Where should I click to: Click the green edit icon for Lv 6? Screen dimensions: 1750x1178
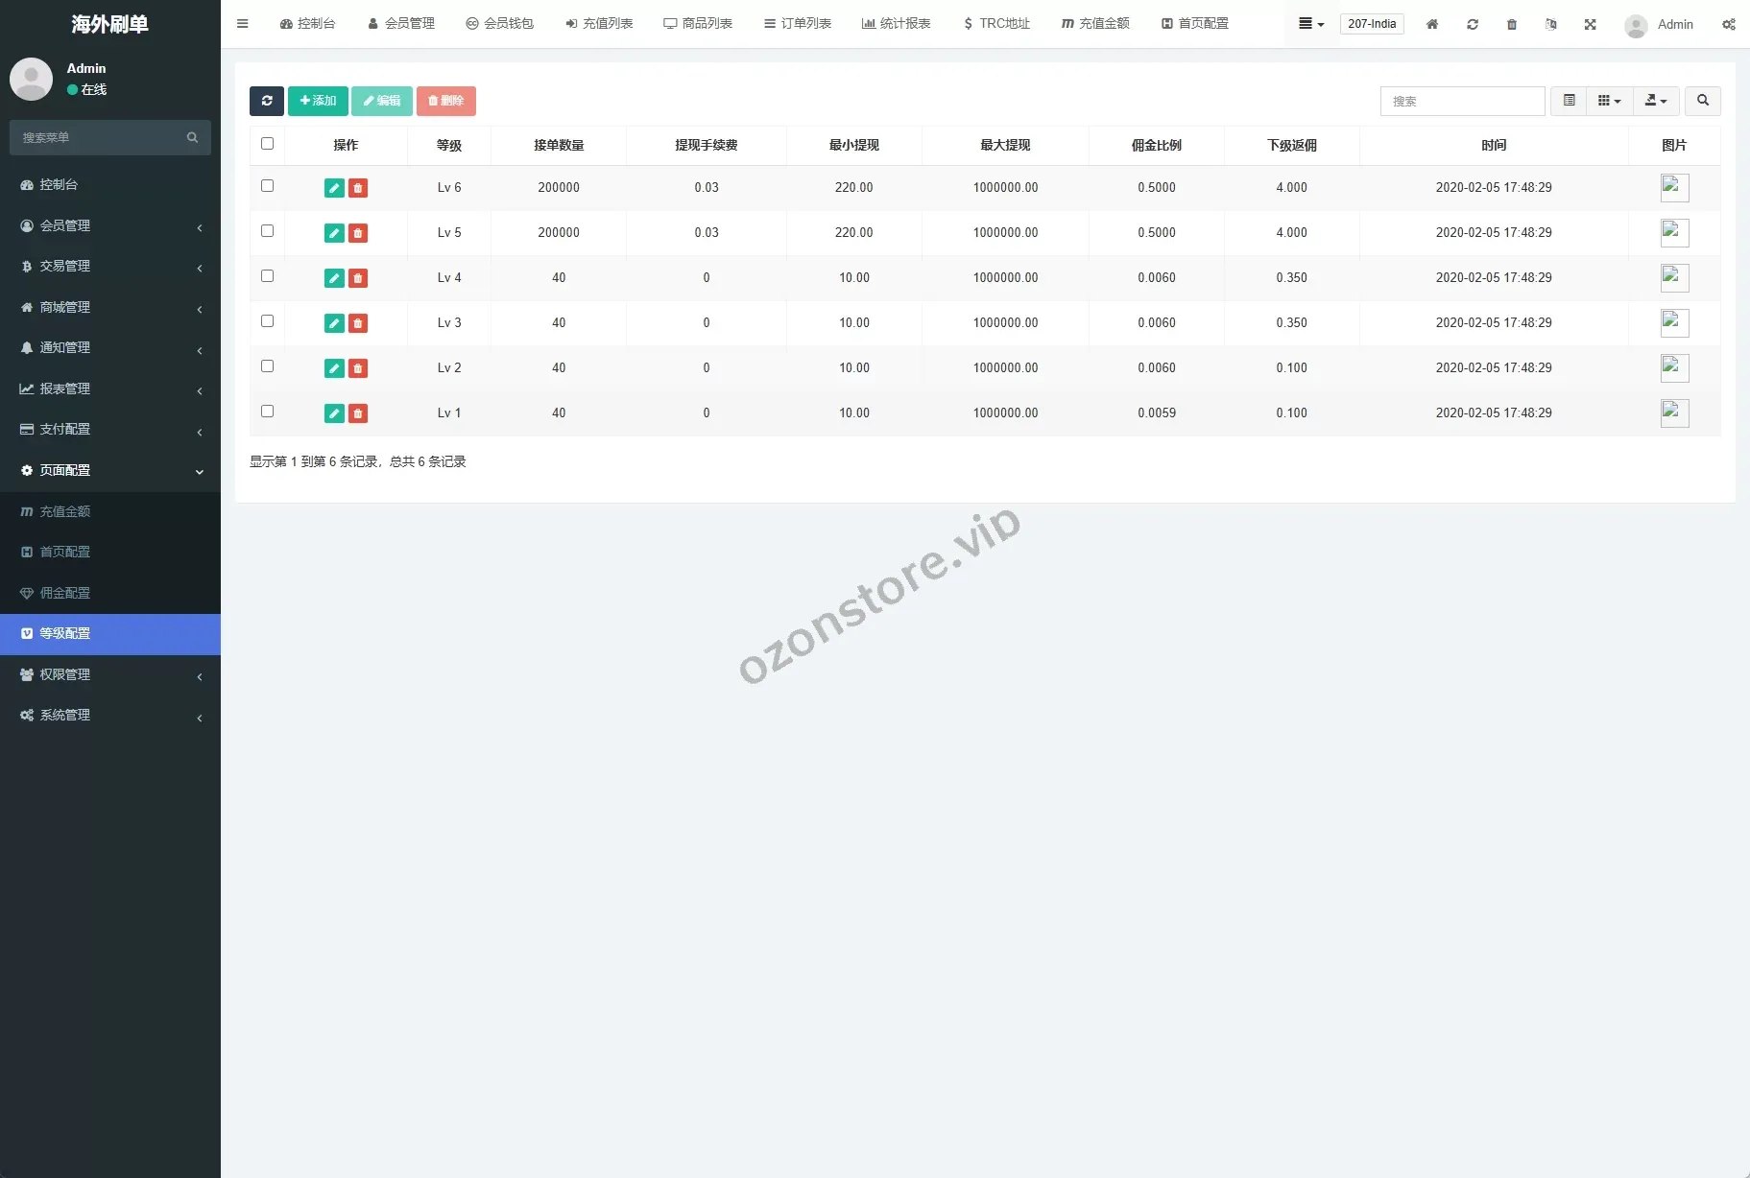pos(334,188)
